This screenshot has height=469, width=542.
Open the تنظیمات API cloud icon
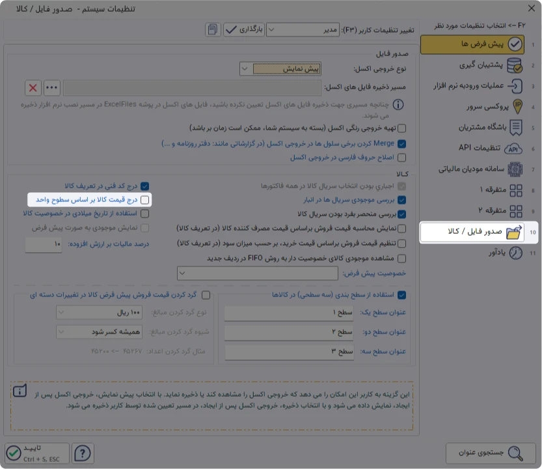click(513, 149)
